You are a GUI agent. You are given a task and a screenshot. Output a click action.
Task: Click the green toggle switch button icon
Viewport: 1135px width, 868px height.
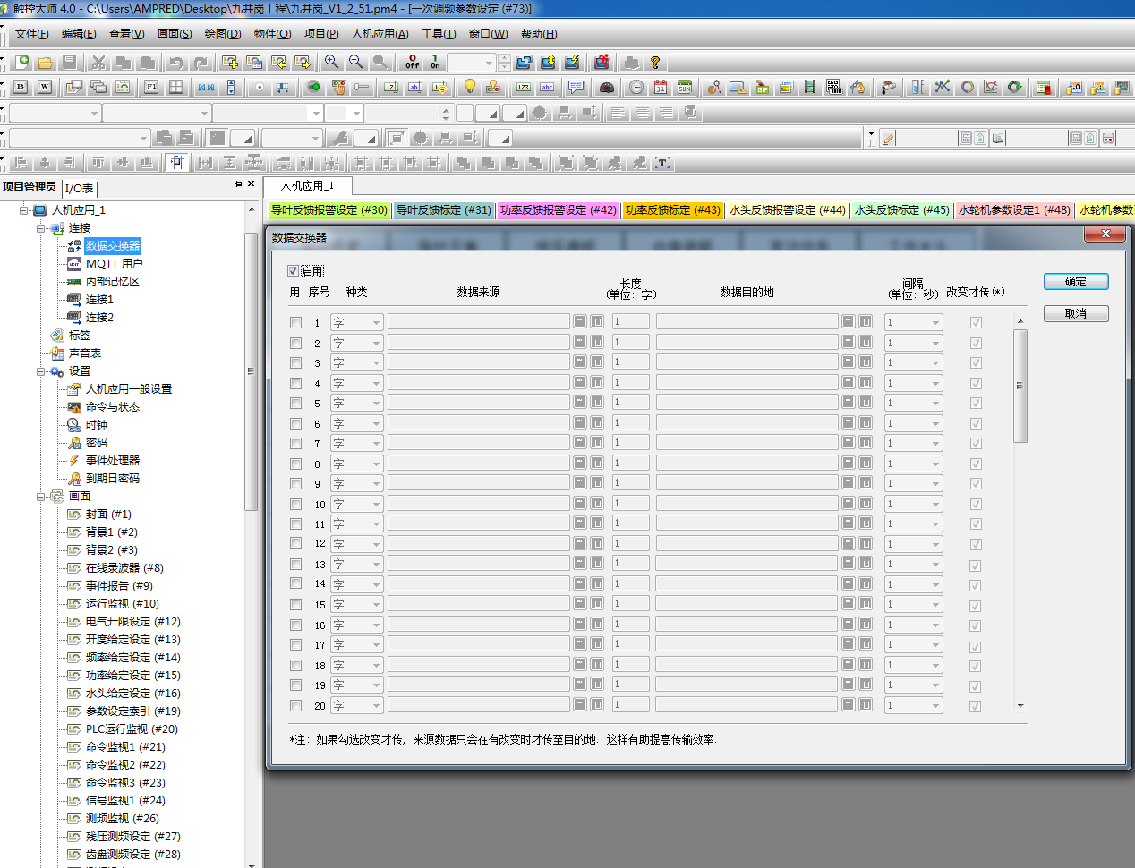pos(313,87)
